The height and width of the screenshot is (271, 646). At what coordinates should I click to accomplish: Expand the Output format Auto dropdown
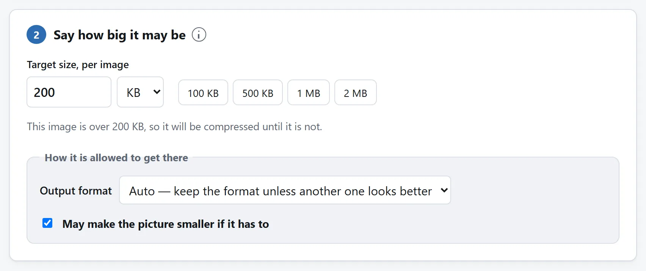click(x=285, y=190)
